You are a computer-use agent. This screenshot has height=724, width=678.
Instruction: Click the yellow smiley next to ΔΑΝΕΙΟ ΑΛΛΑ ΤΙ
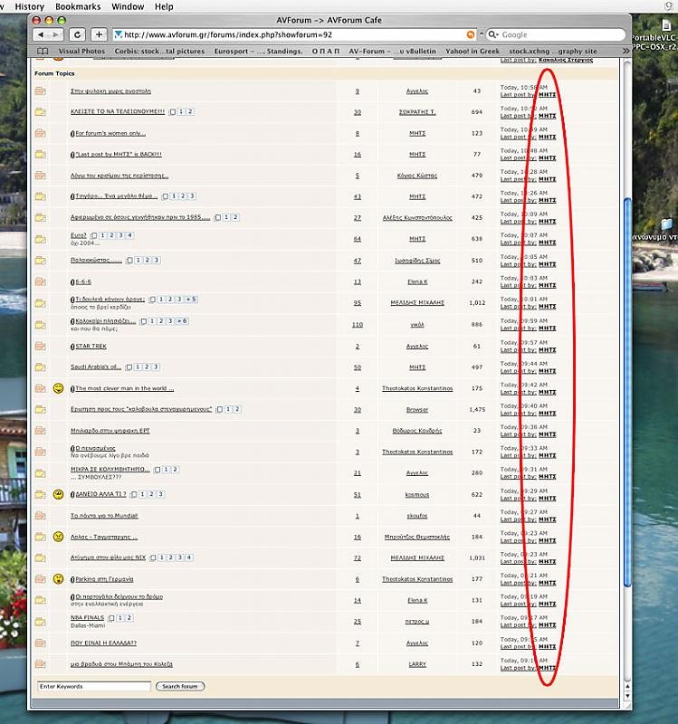[x=59, y=494]
